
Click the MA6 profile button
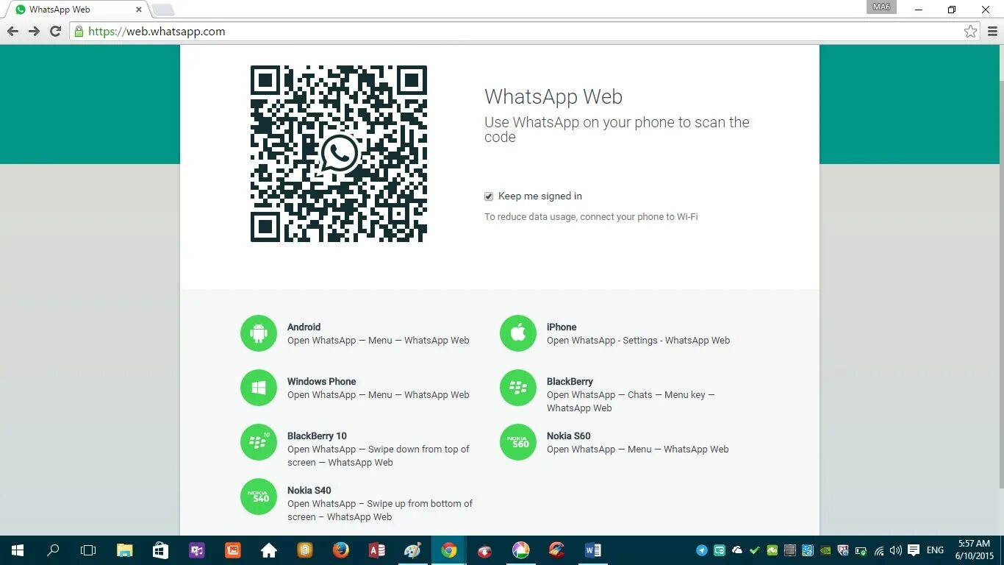(881, 7)
